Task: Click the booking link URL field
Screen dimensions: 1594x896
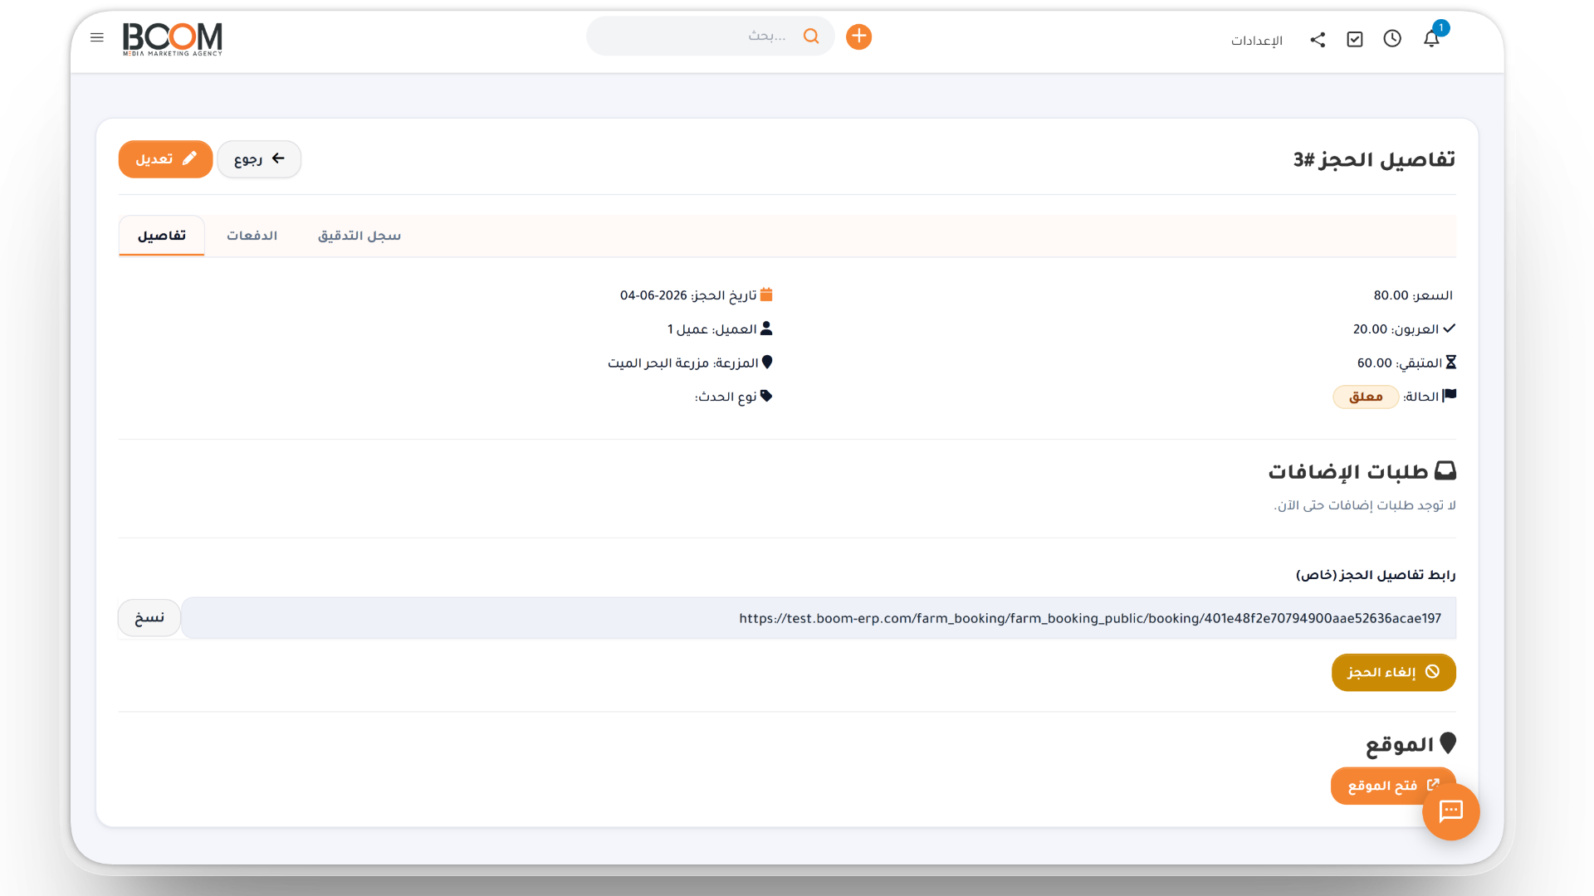Action: (819, 618)
